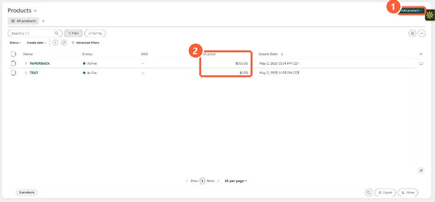Open the green starburst assistant icon
Image resolution: width=435 pixels, height=202 pixels.
point(430,15)
